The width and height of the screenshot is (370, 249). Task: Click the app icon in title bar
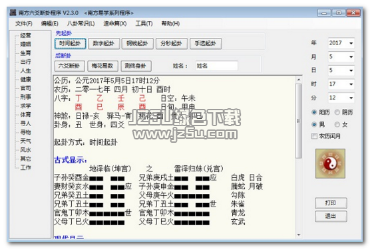[13, 13]
